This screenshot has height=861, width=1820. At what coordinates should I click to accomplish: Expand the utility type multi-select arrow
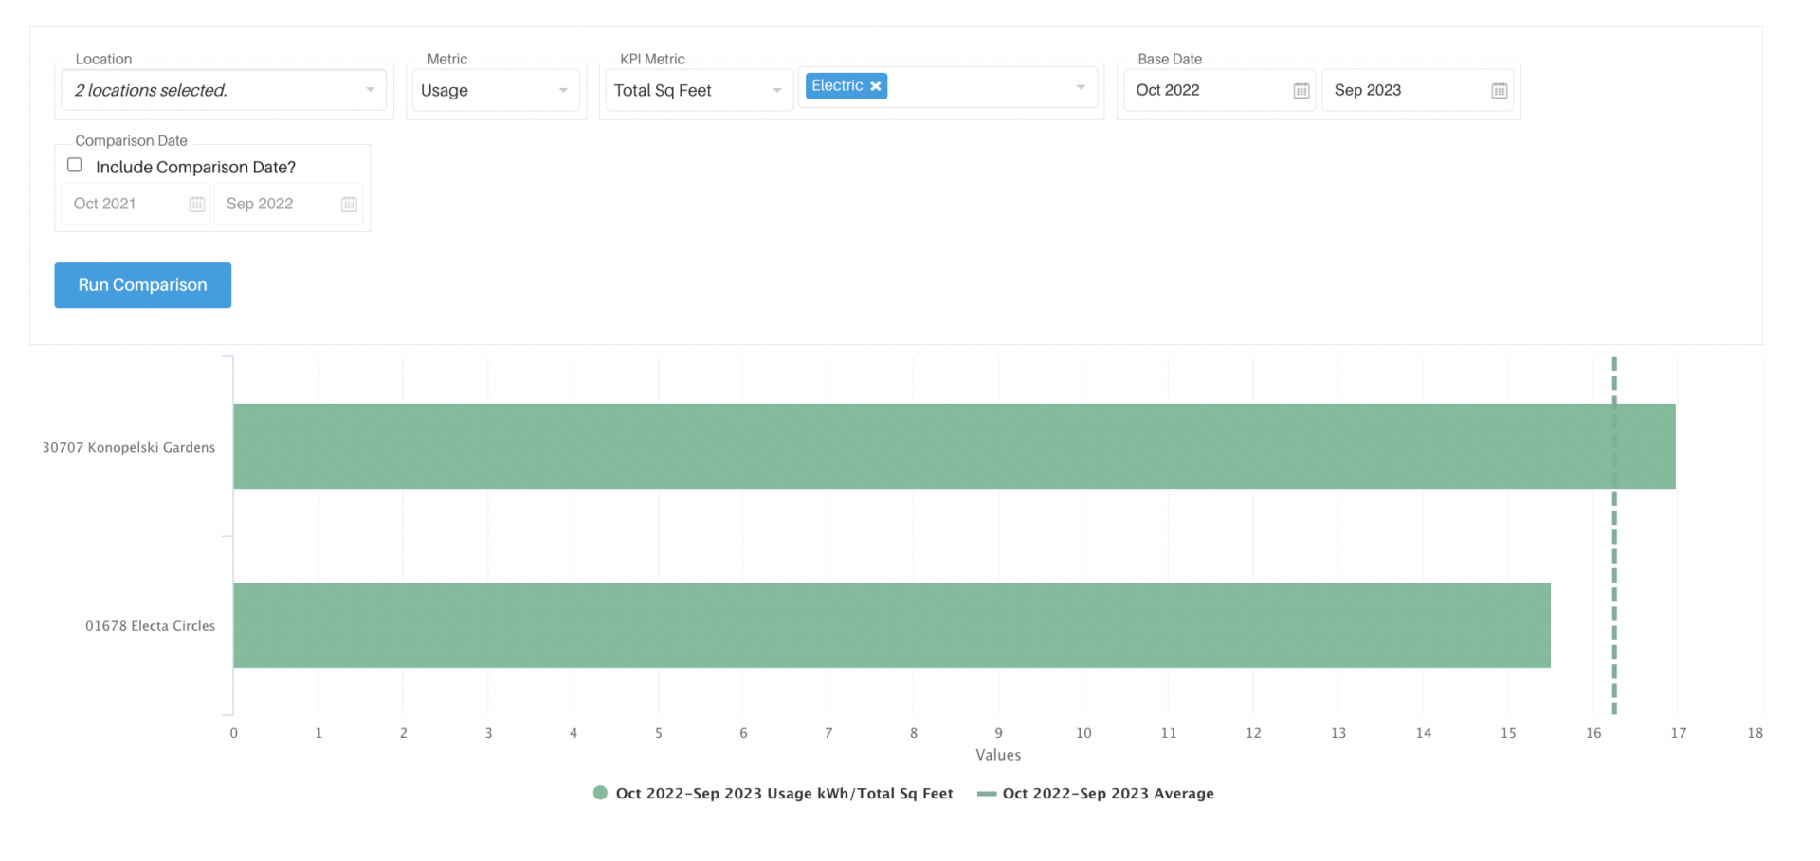[x=1080, y=87]
